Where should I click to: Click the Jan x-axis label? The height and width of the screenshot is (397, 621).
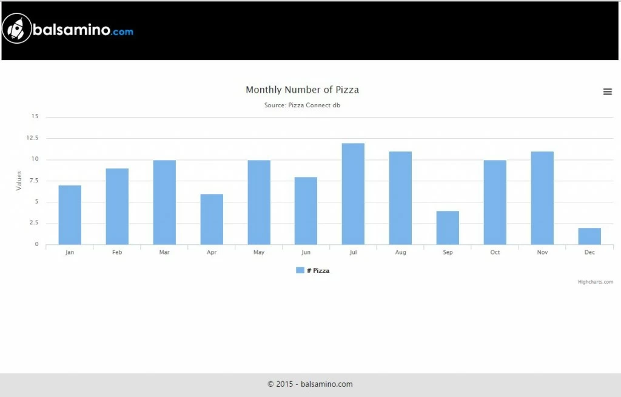pyautogui.click(x=70, y=252)
